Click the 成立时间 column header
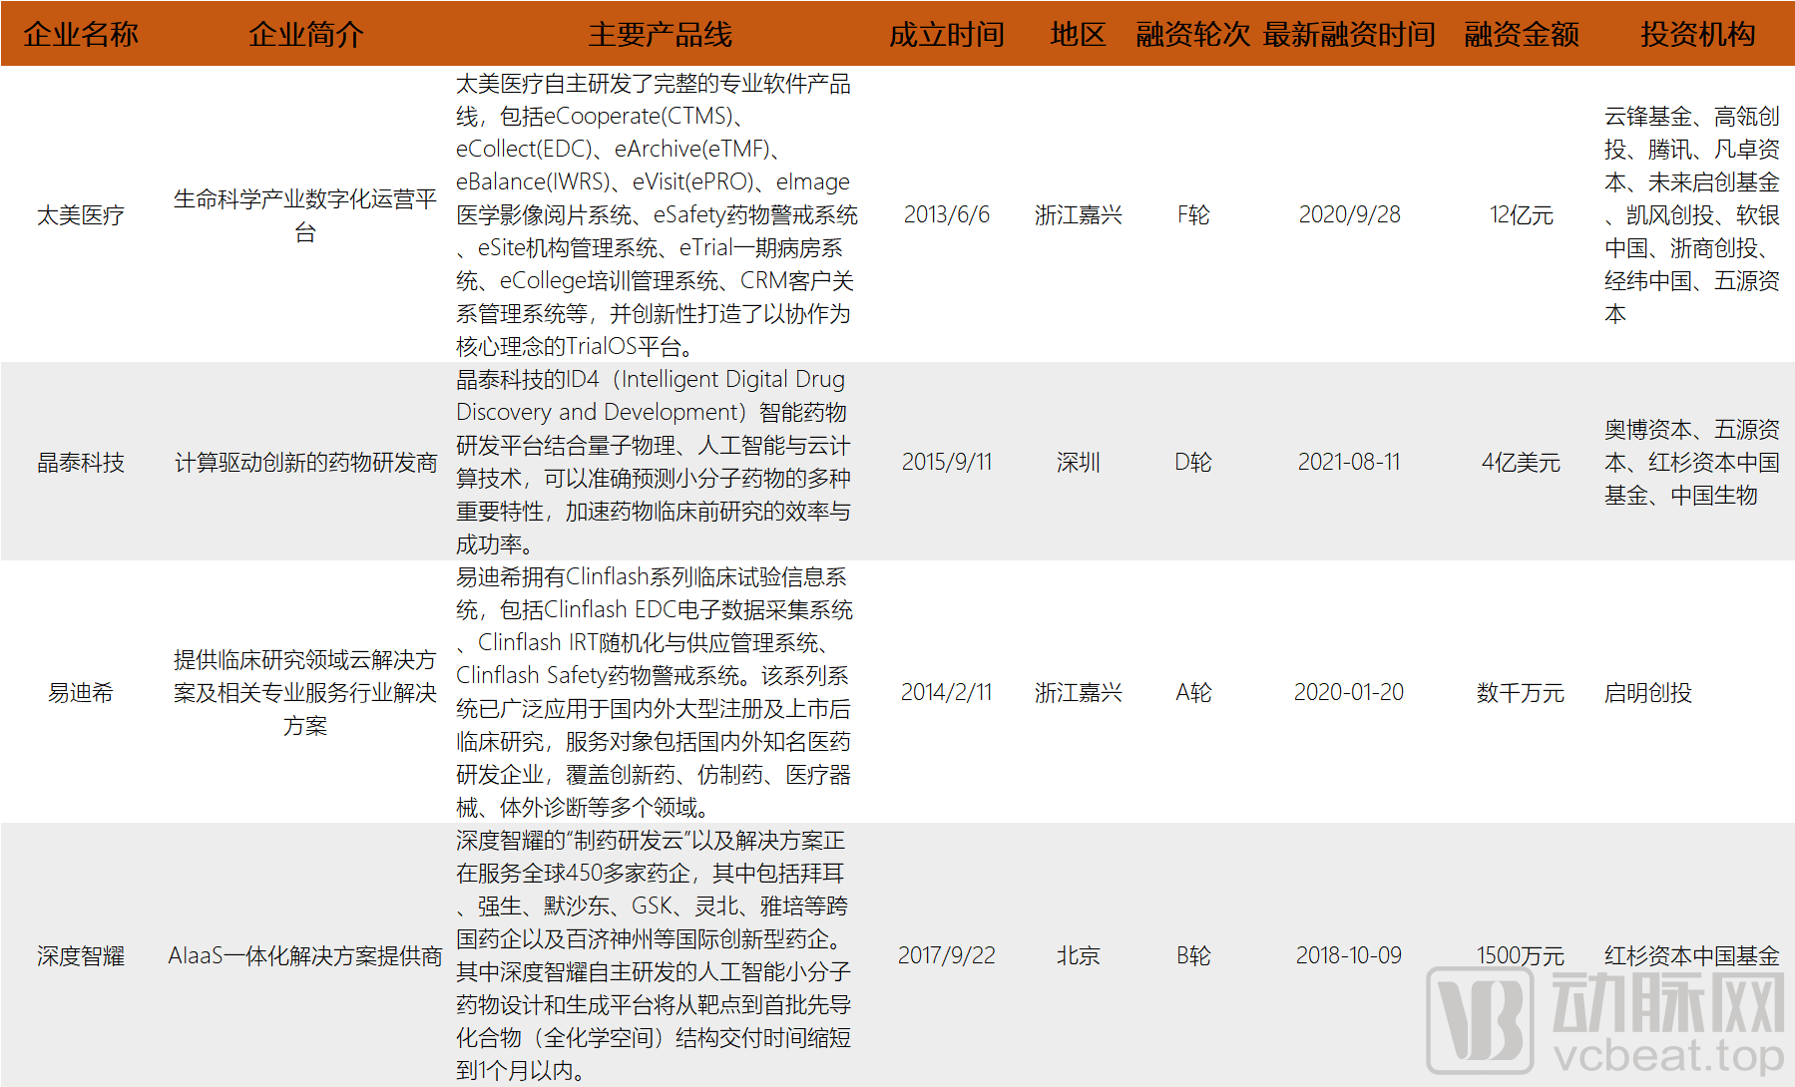1795x1087 pixels. (x=946, y=35)
